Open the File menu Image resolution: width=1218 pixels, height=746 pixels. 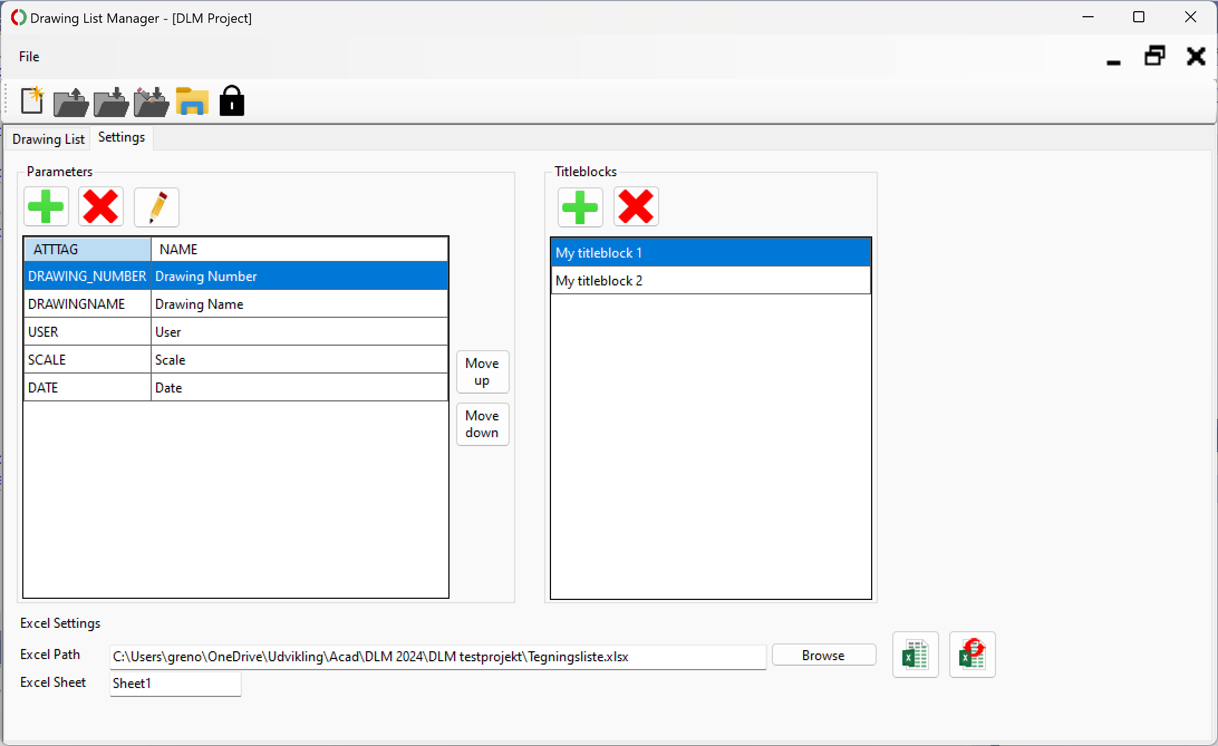(29, 57)
